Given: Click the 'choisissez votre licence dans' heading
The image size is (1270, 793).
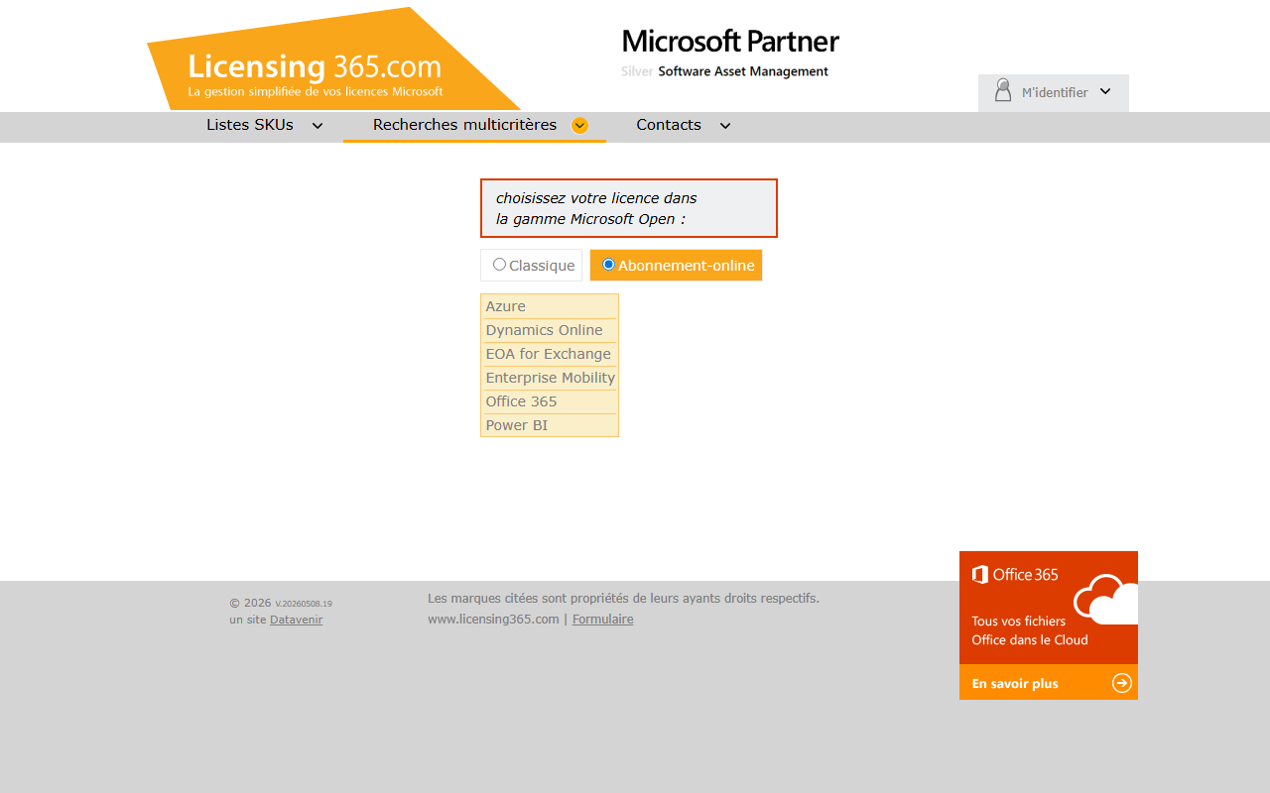Looking at the screenshot, I should pos(596,198).
